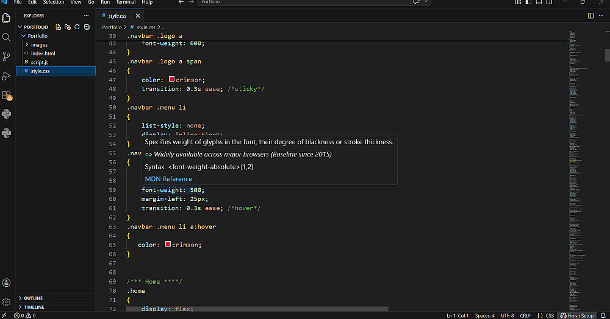Collapse all folders in Explorer
This screenshot has width=610, height=319.
(x=87, y=27)
